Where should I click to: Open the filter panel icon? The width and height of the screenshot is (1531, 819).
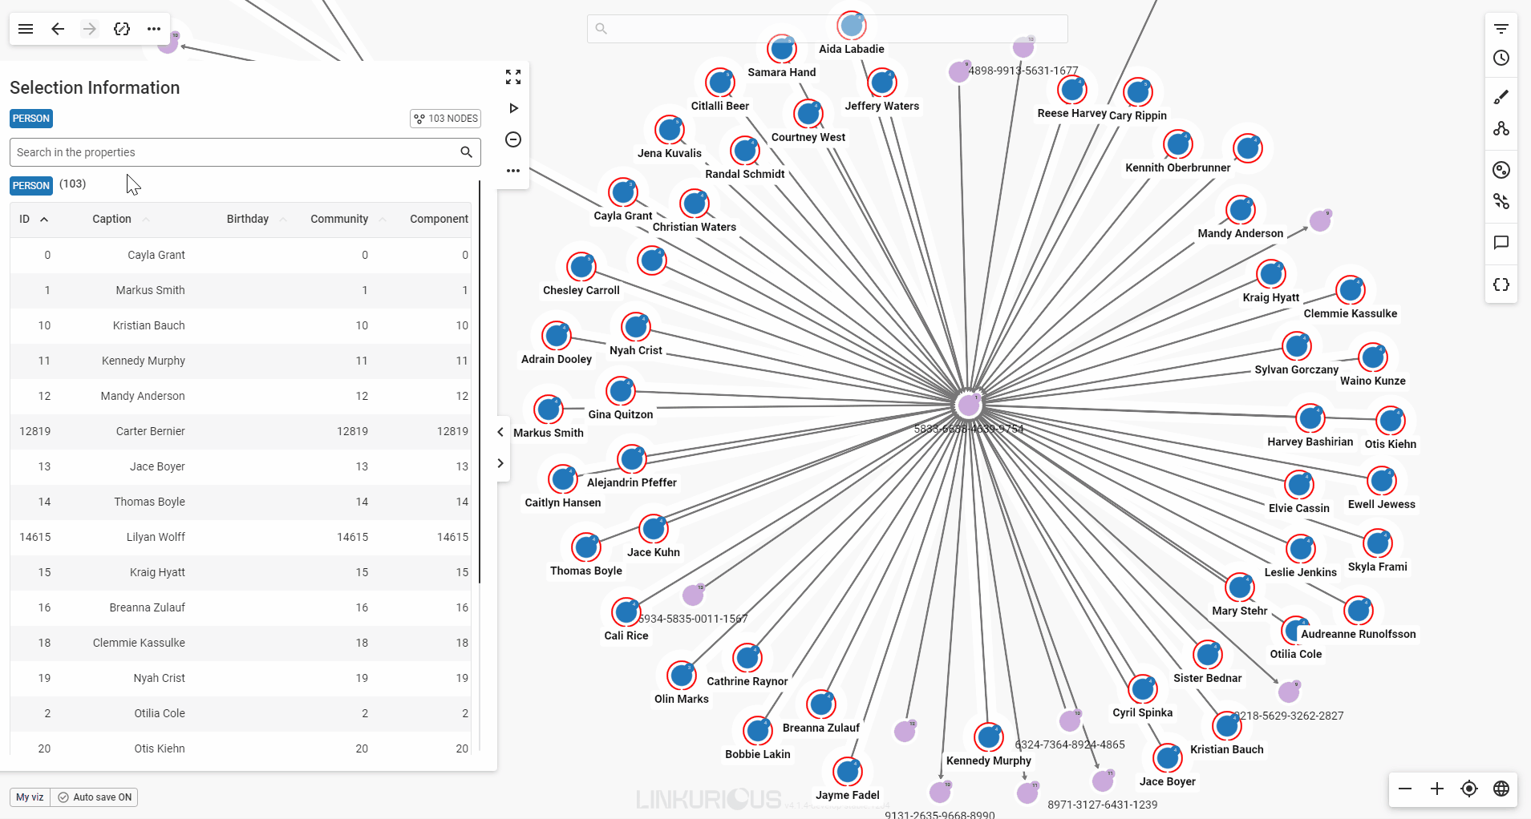coord(1501,29)
